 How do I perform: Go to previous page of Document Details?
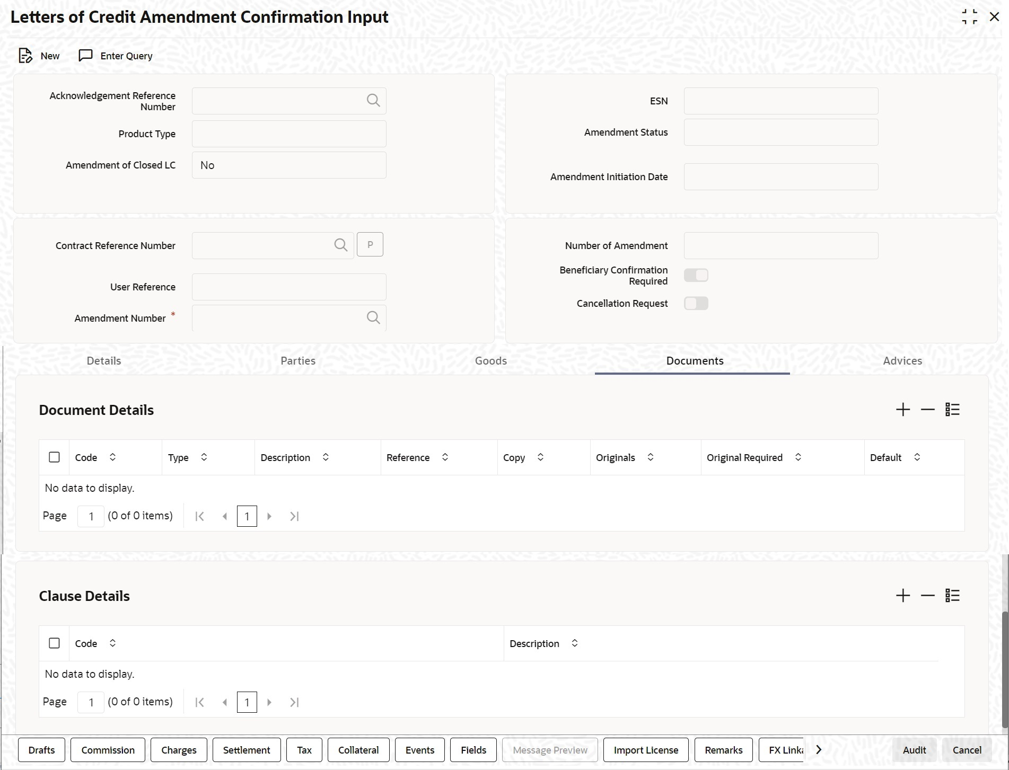tap(225, 516)
